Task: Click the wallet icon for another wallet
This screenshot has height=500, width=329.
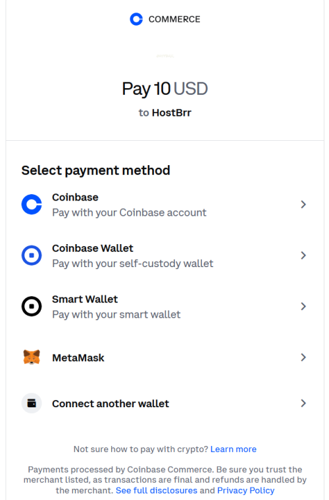Action: click(x=32, y=403)
